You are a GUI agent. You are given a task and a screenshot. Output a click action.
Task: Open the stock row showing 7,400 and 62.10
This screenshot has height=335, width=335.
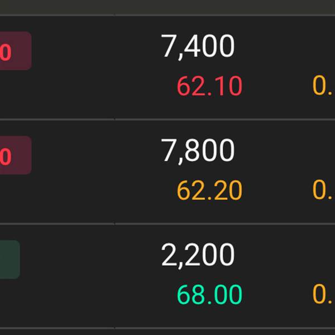coord(167,68)
